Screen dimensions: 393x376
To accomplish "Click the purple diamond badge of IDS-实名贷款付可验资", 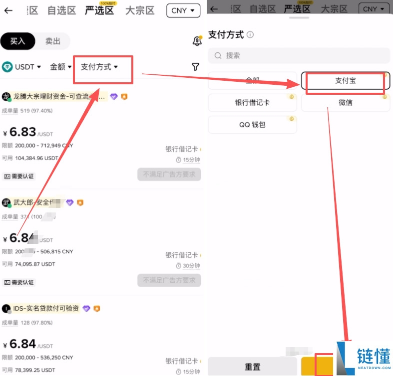I will click(x=86, y=308).
